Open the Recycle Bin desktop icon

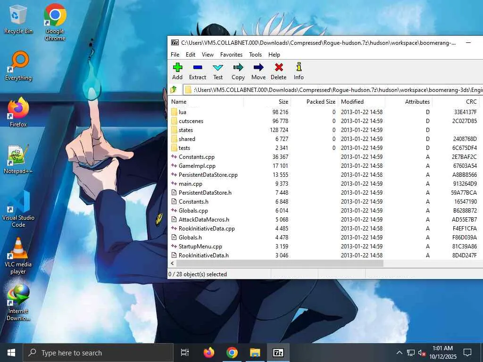point(18,20)
